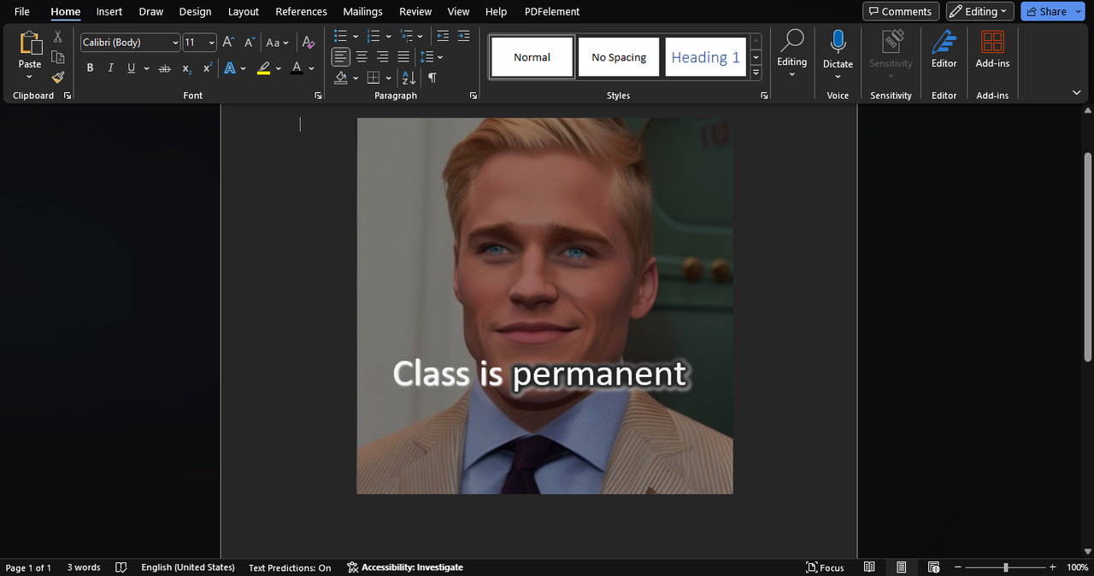This screenshot has width=1094, height=576.
Task: Apply strikethrough formatting
Action: (x=164, y=68)
